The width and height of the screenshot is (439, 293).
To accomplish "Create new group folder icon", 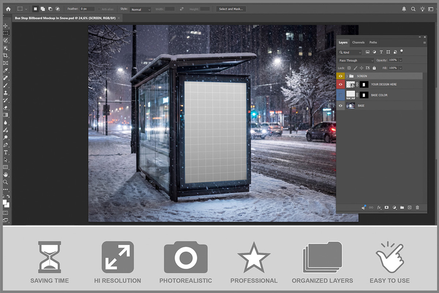I will pos(402,207).
